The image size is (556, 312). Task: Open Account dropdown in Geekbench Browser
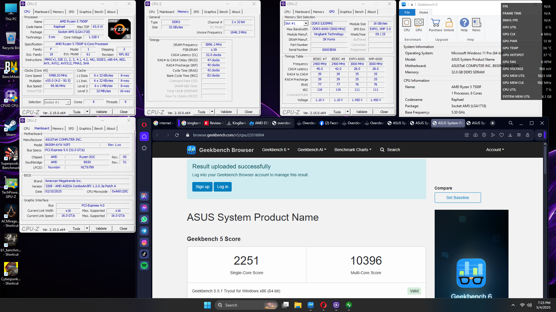point(495,150)
